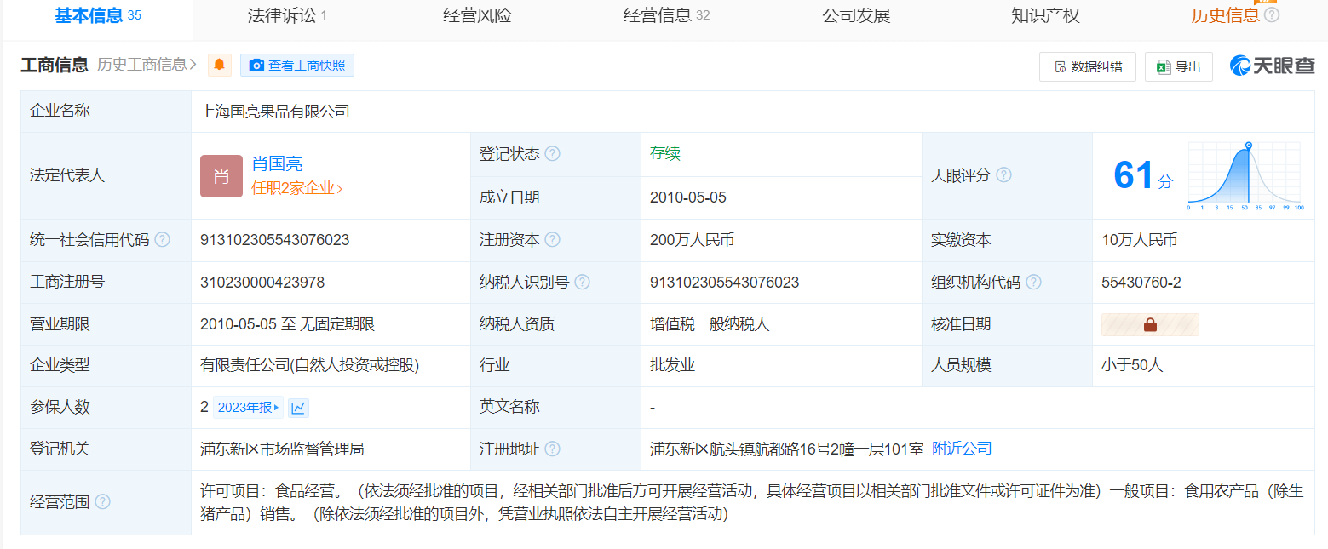
Task: Expand 任职2家企业 link
Action: (297, 189)
